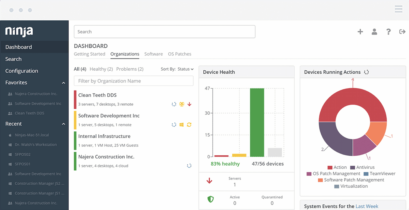409x210 pixels.
Task: Click the patch reboot icon for Software Development Inc
Action: click(189, 124)
